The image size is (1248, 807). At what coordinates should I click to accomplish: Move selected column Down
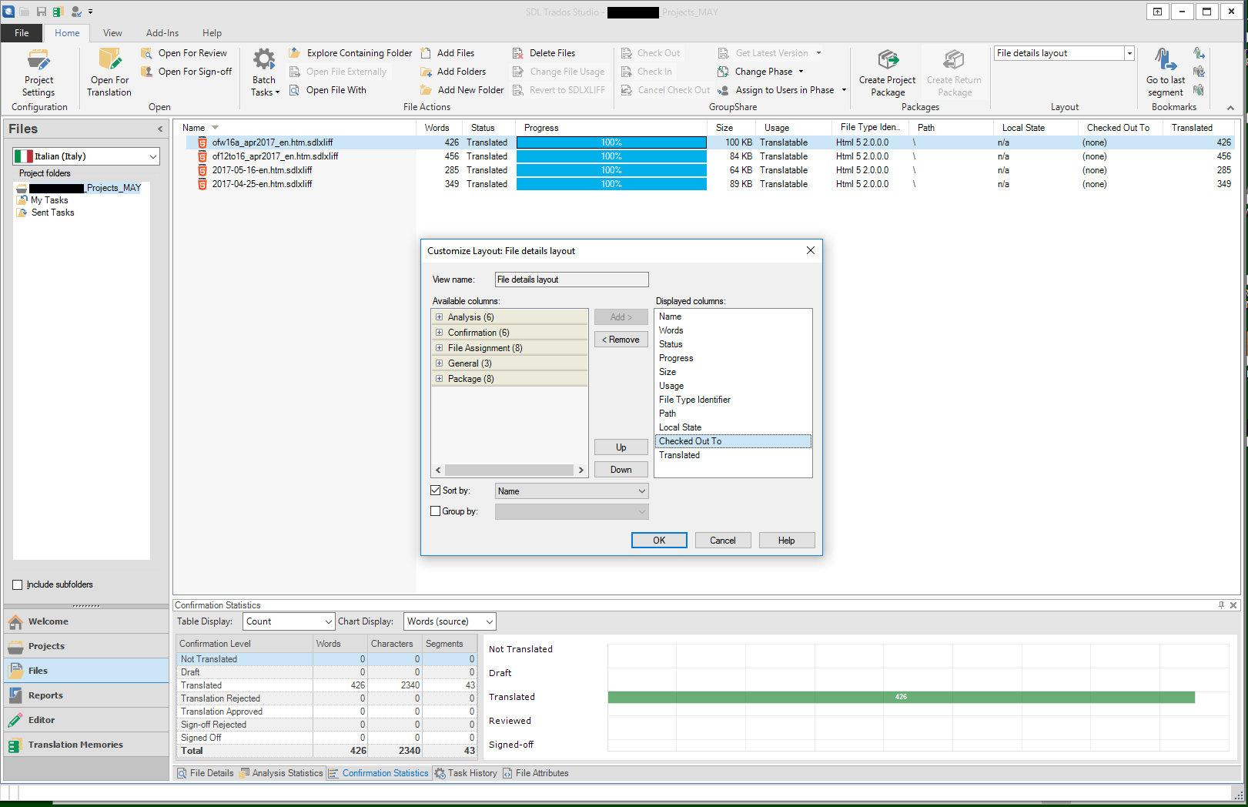(x=621, y=470)
